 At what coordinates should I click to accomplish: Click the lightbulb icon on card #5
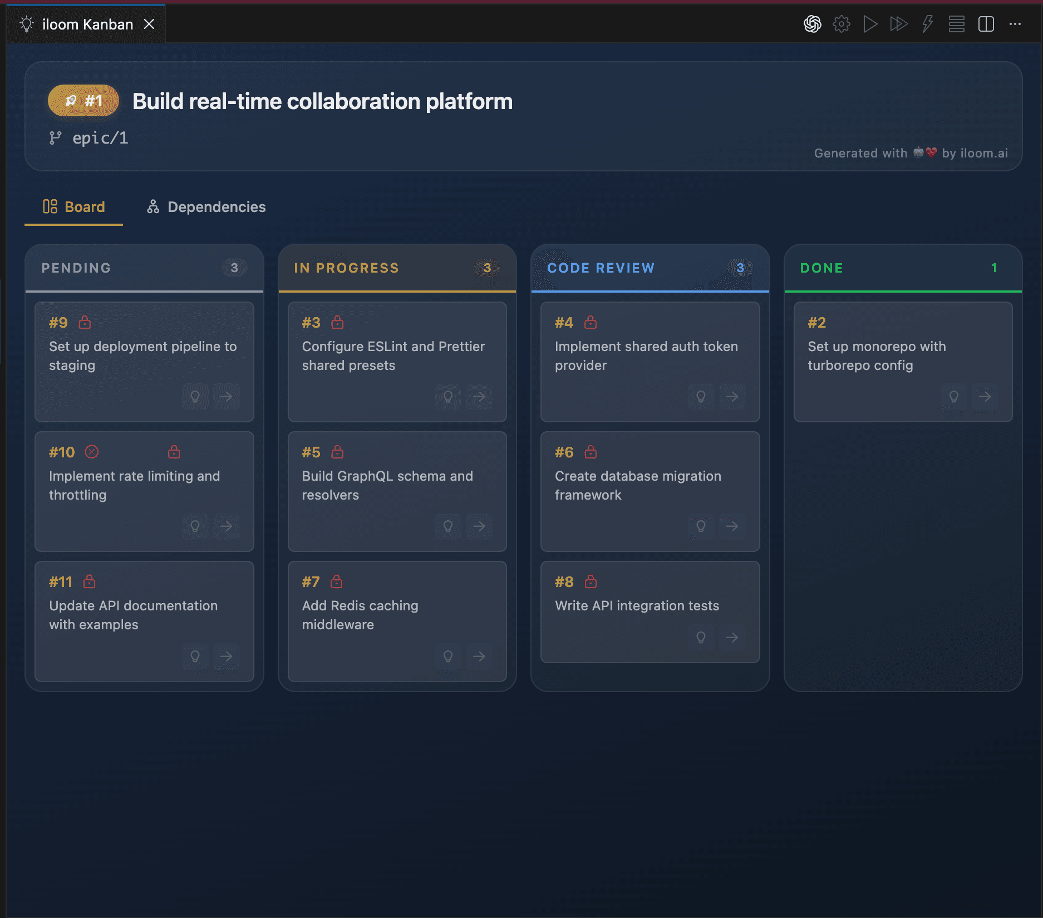[448, 526]
